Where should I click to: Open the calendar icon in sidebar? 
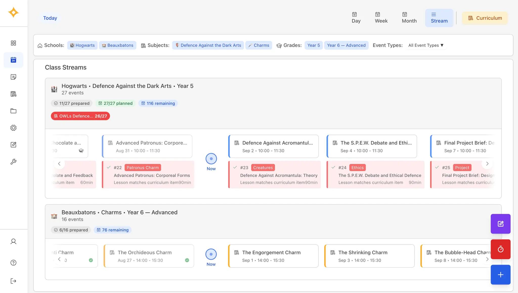tap(13, 60)
